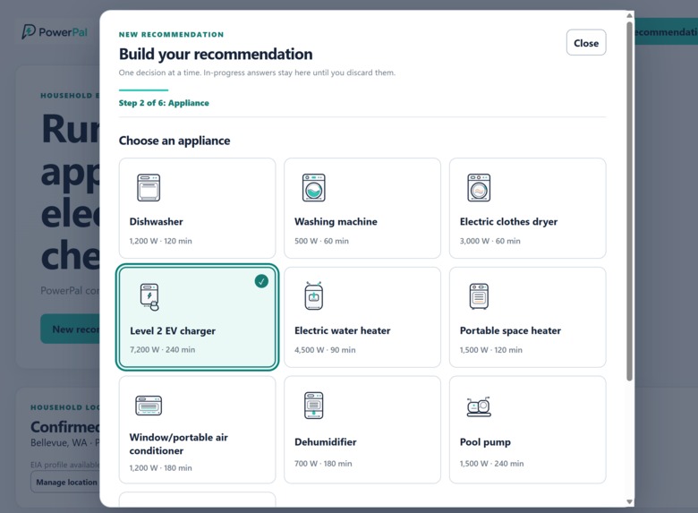Click the Electric water heater icon
698x513 pixels.
click(x=314, y=295)
